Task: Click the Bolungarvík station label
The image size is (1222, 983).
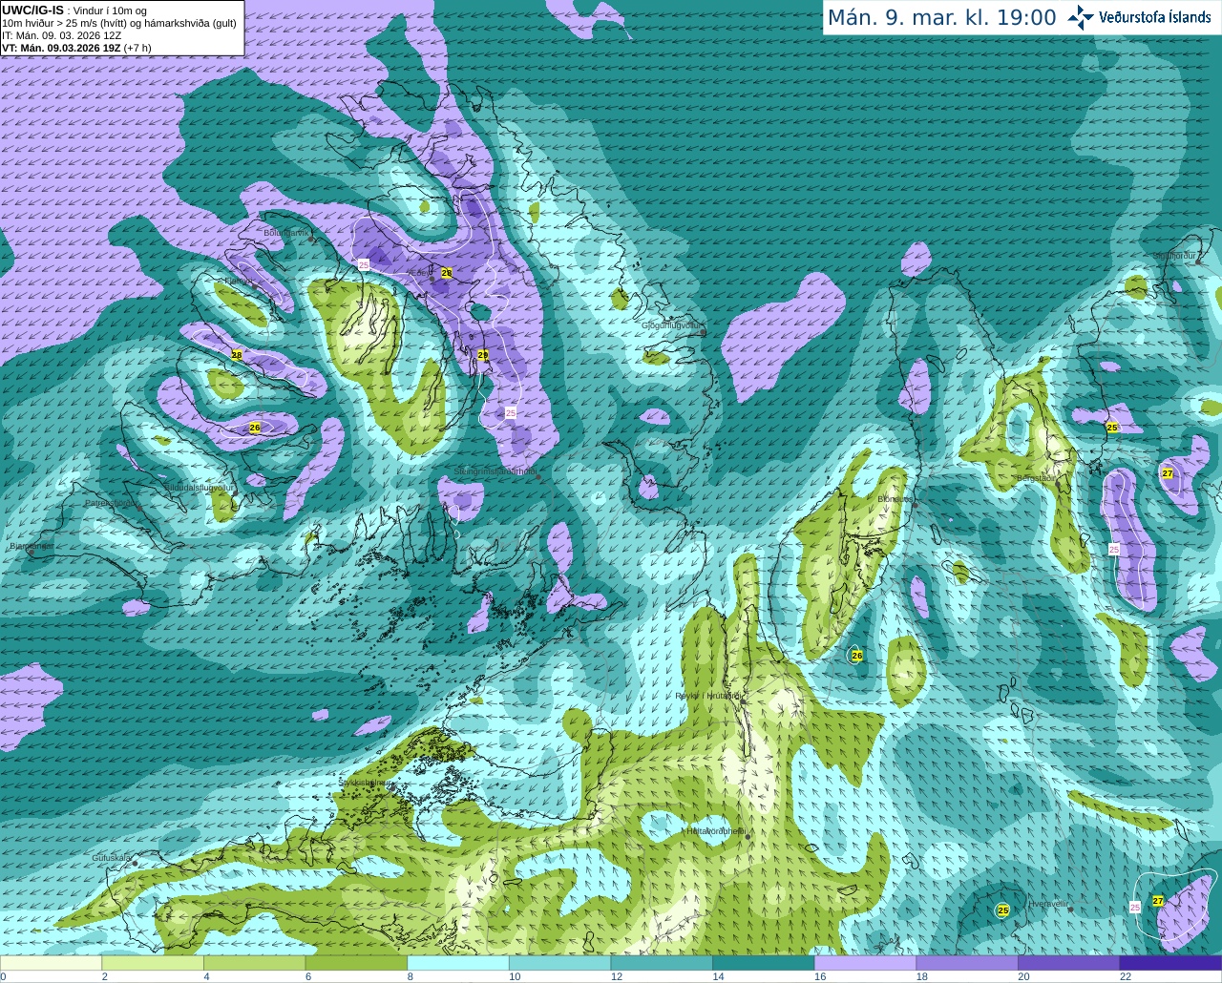Action: coord(286,232)
